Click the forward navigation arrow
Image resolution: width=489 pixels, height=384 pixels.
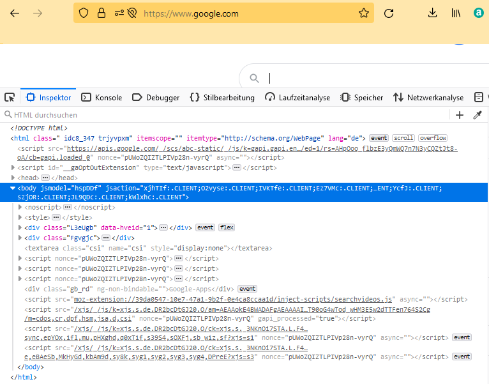38,13
